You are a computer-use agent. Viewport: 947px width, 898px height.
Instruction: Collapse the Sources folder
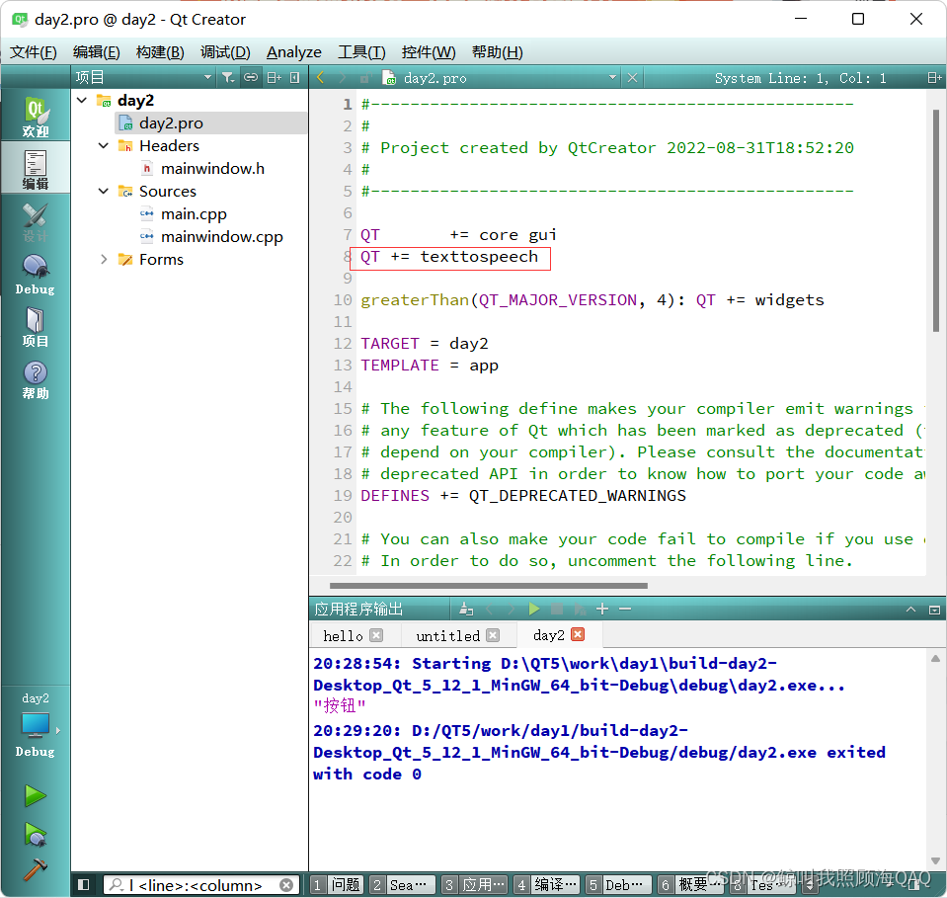[103, 191]
